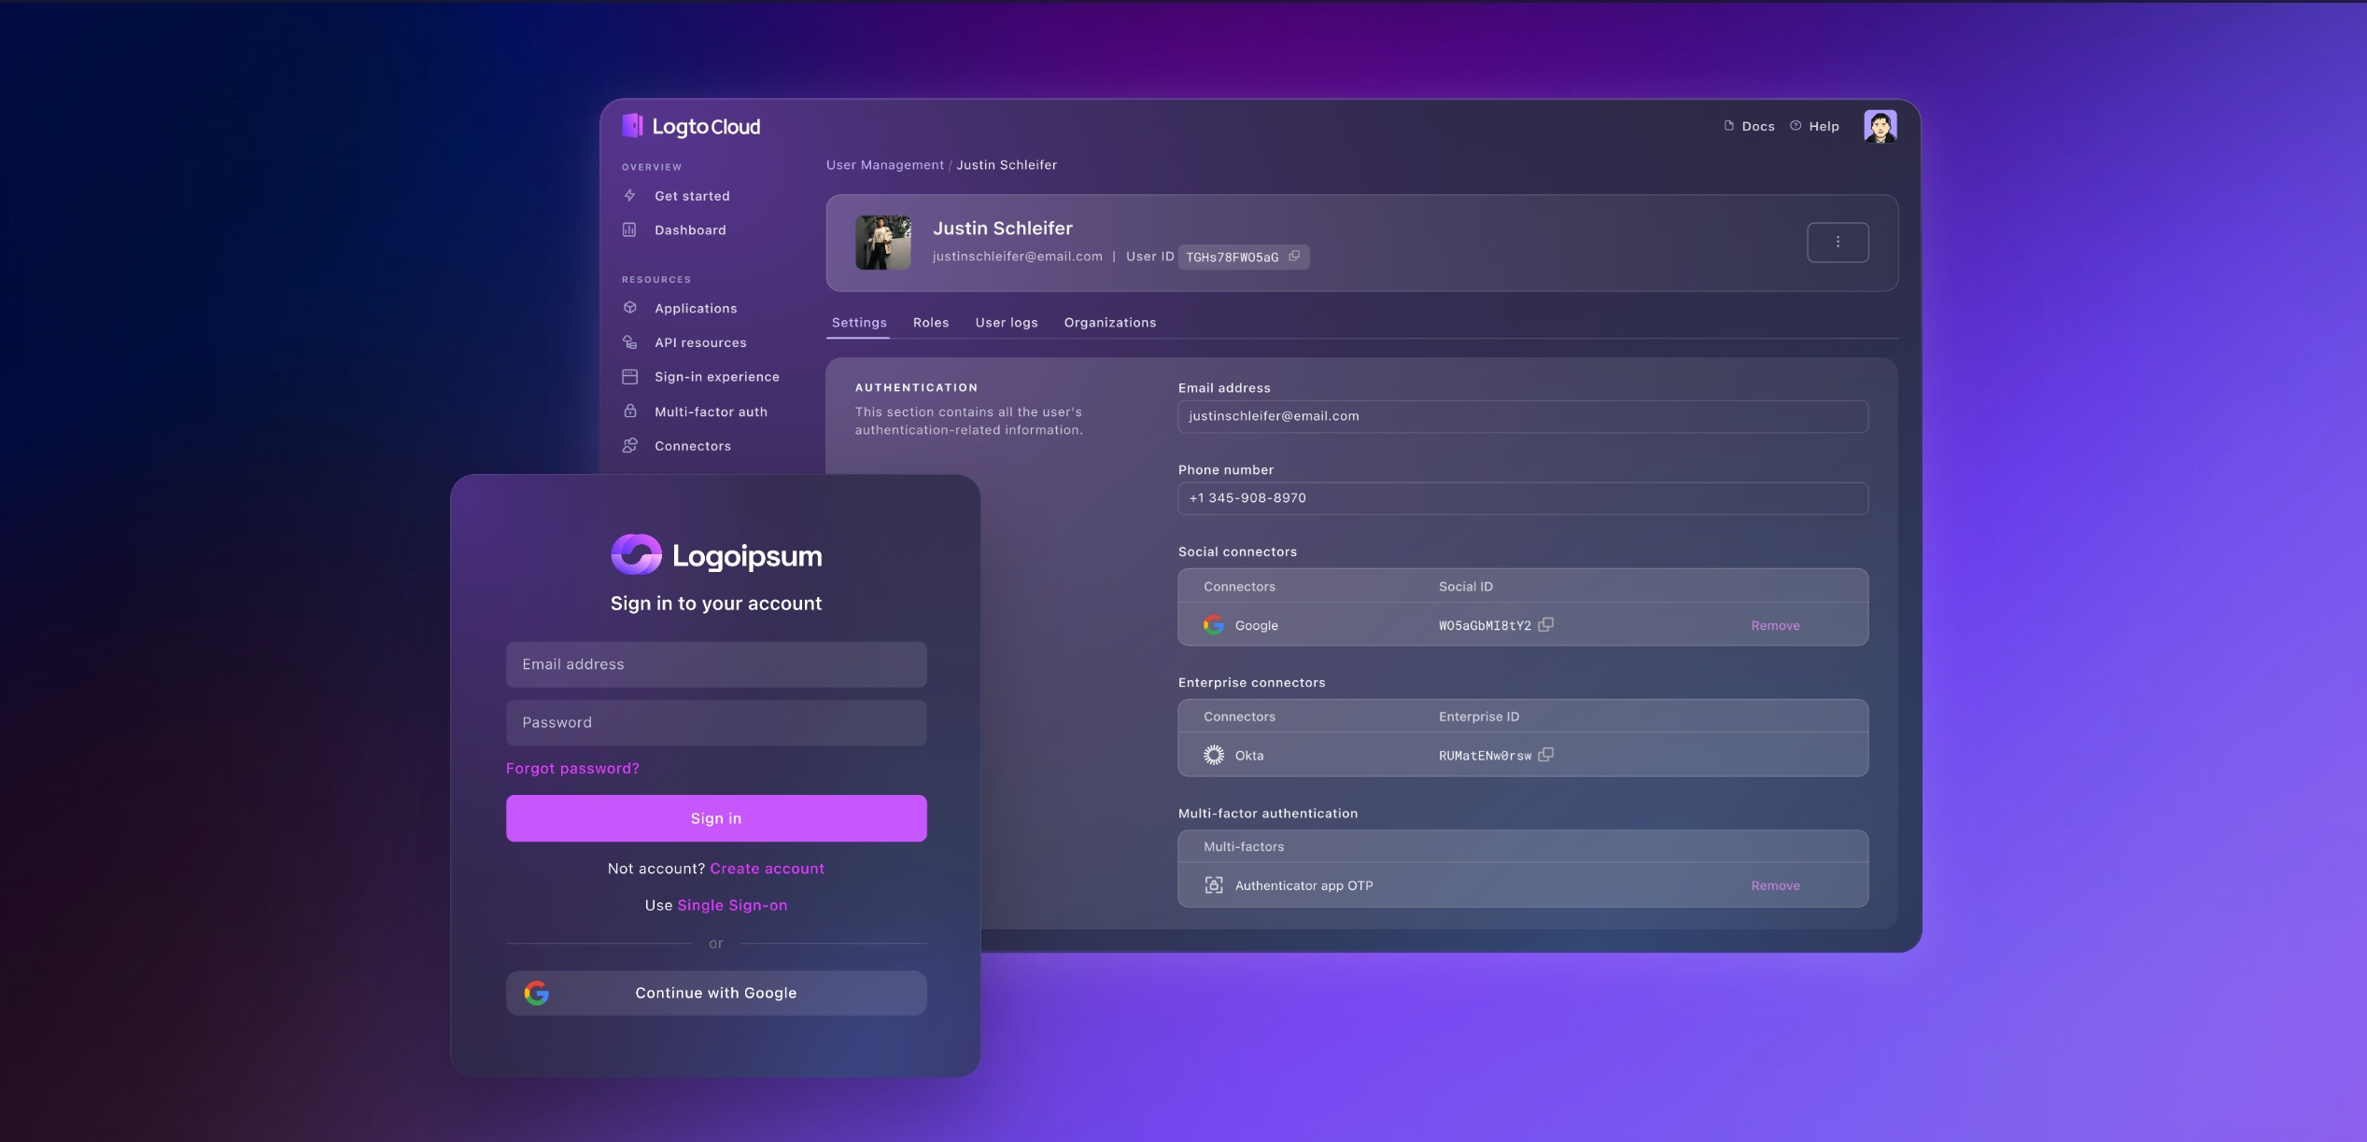Viewport: 2367px width, 1142px height.
Task: Switch to the Roles tab
Action: [x=930, y=322]
